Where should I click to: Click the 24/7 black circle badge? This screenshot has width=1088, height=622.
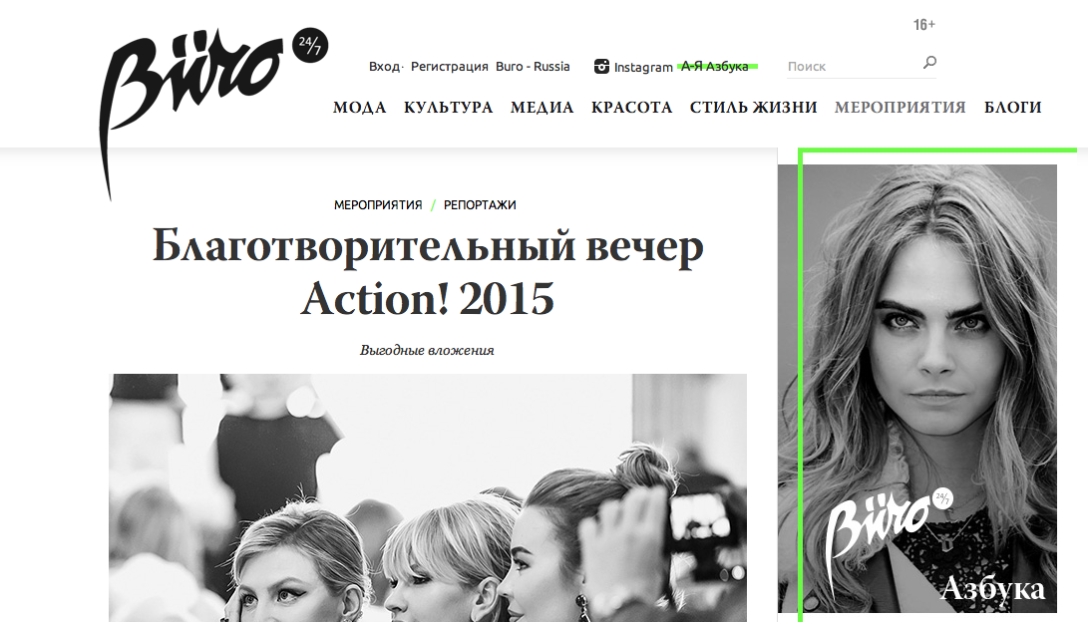tap(310, 45)
